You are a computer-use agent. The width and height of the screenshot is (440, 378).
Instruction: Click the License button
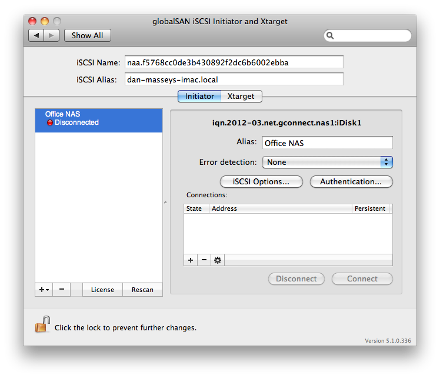tap(102, 290)
